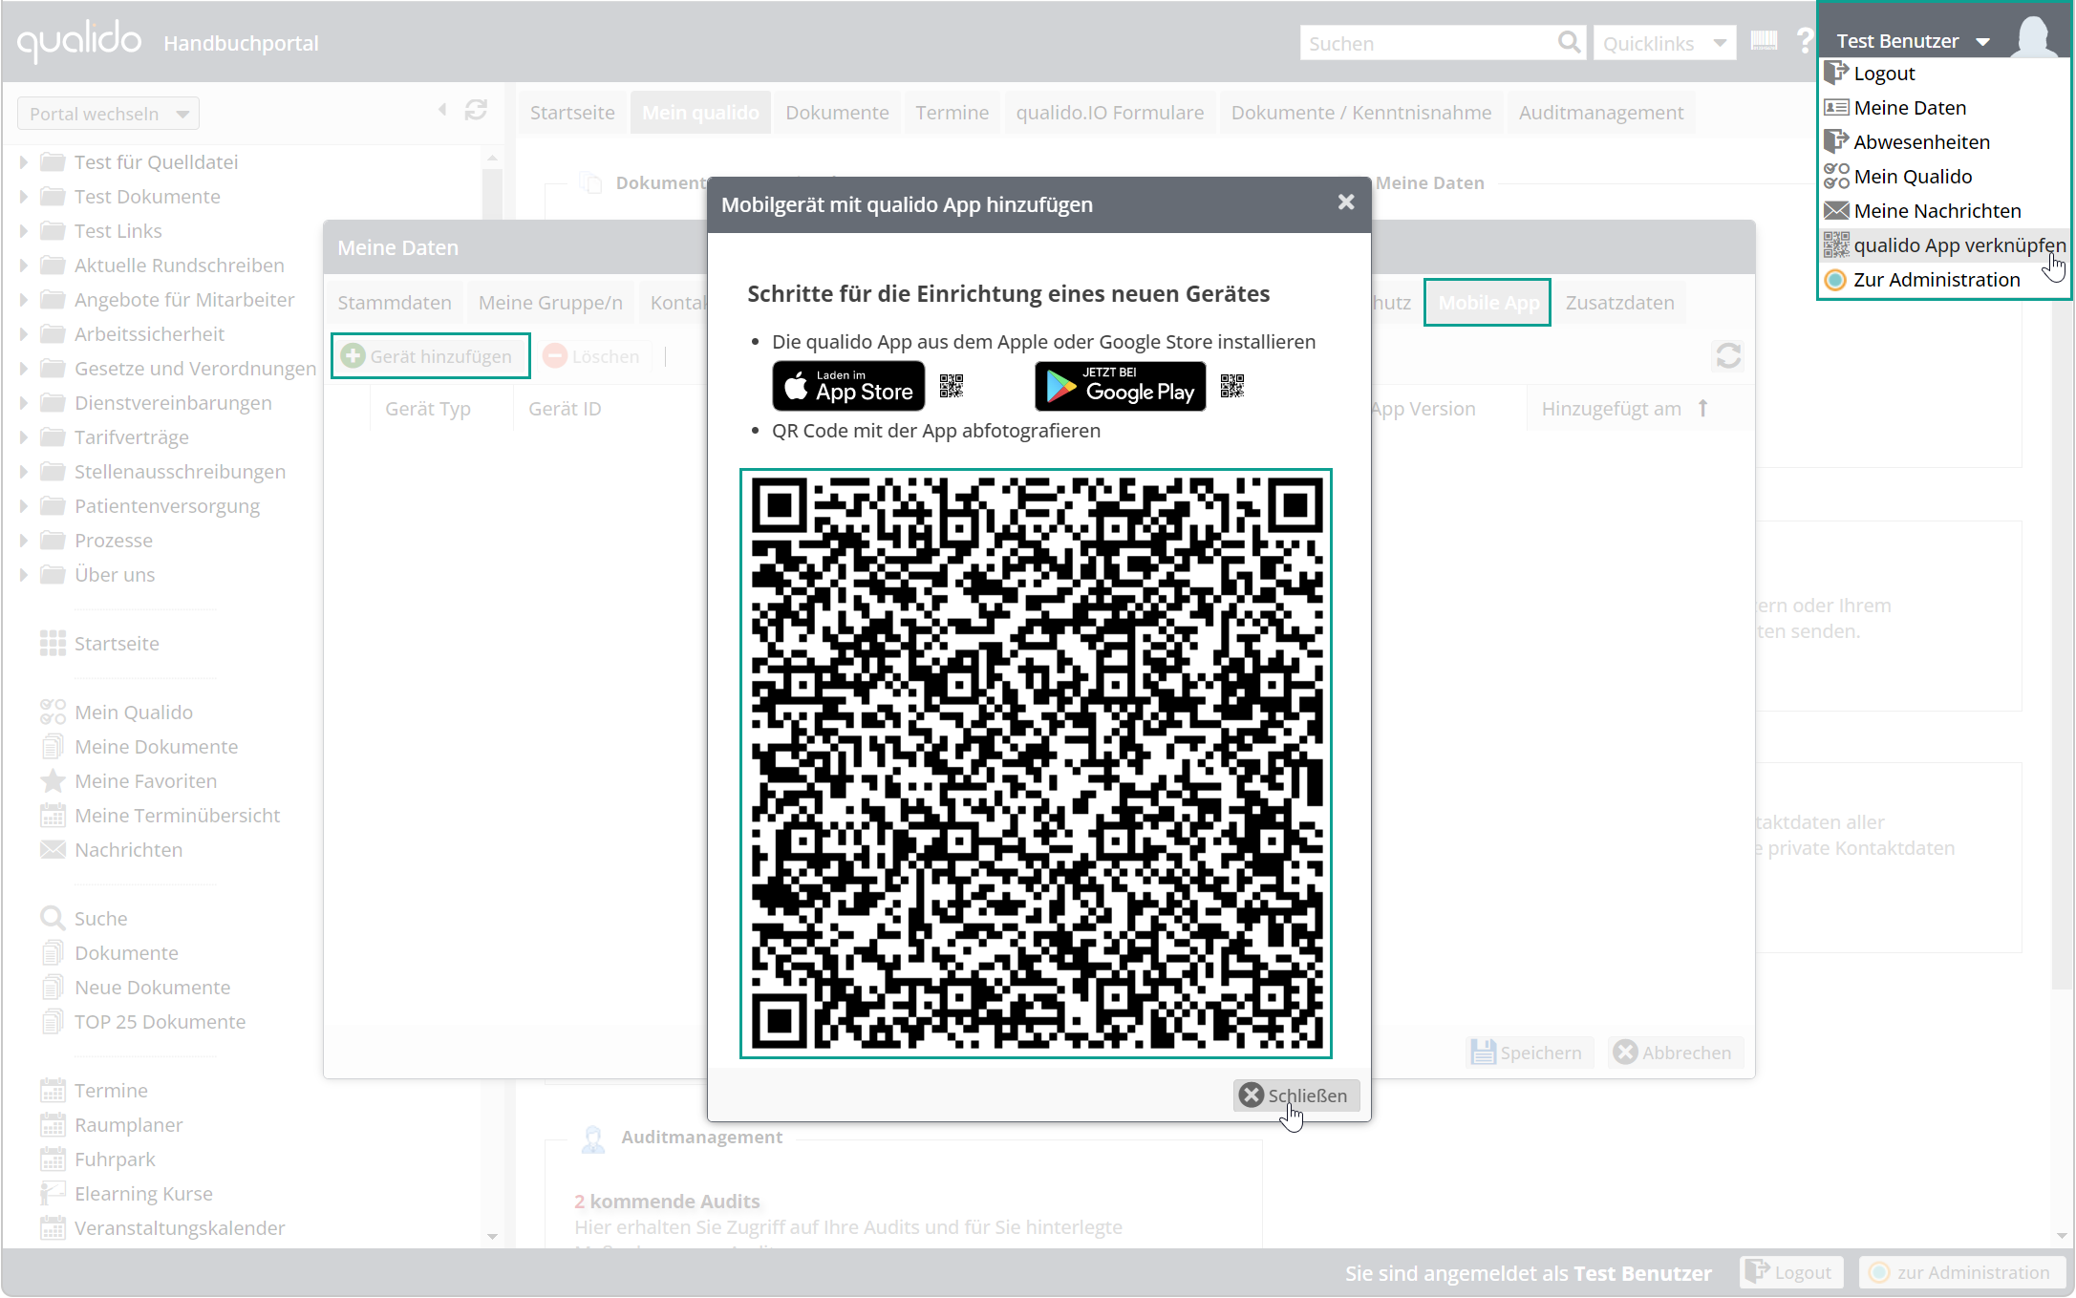Select qualido App verknüpfen menu entry
This screenshot has width=2076, height=1298.
[x=1958, y=245]
